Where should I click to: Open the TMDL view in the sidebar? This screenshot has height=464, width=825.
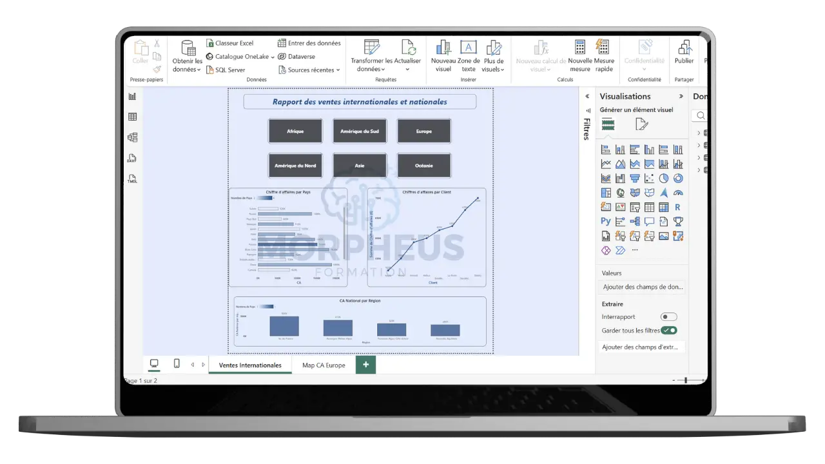(x=132, y=179)
